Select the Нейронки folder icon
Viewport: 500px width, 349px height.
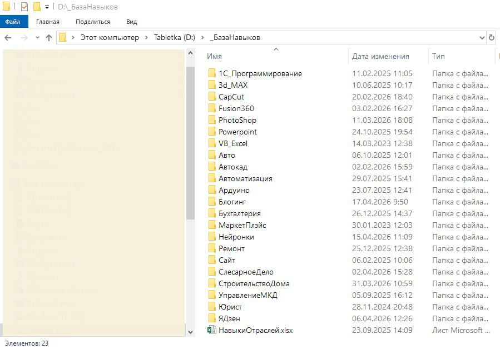[x=212, y=237]
